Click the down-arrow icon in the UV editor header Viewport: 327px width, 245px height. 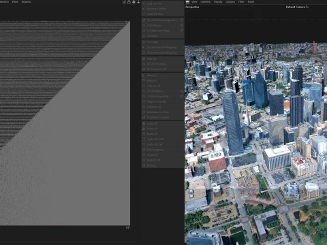(x=138, y=2)
